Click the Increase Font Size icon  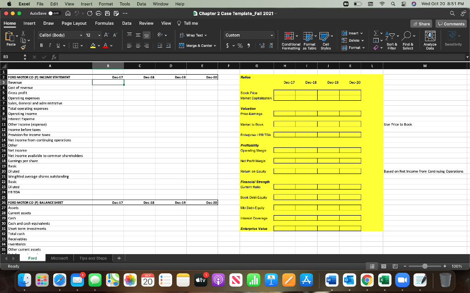click(x=106, y=35)
